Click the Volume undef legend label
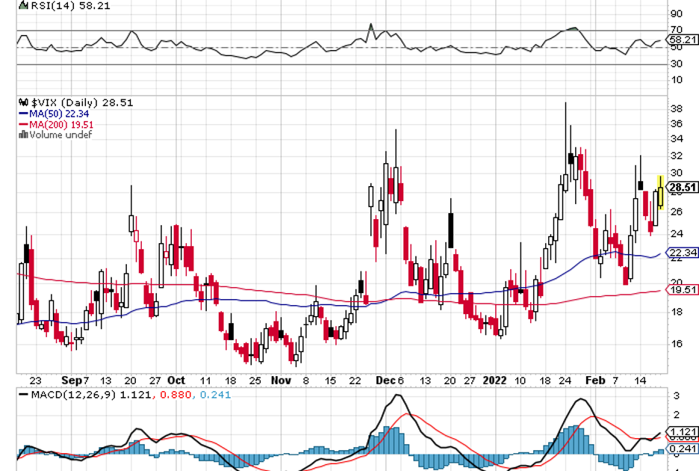Image resolution: width=699 pixels, height=471 pixels. click(x=60, y=135)
